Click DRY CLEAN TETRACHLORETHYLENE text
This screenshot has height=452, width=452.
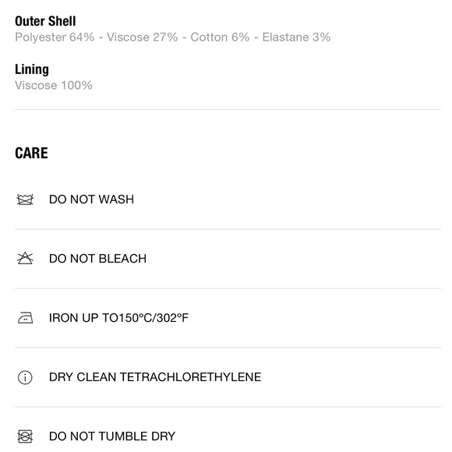coord(155,377)
